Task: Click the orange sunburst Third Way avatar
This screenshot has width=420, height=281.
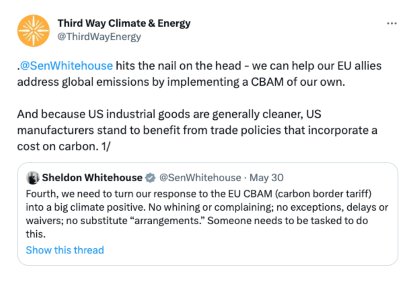Action: point(33,30)
